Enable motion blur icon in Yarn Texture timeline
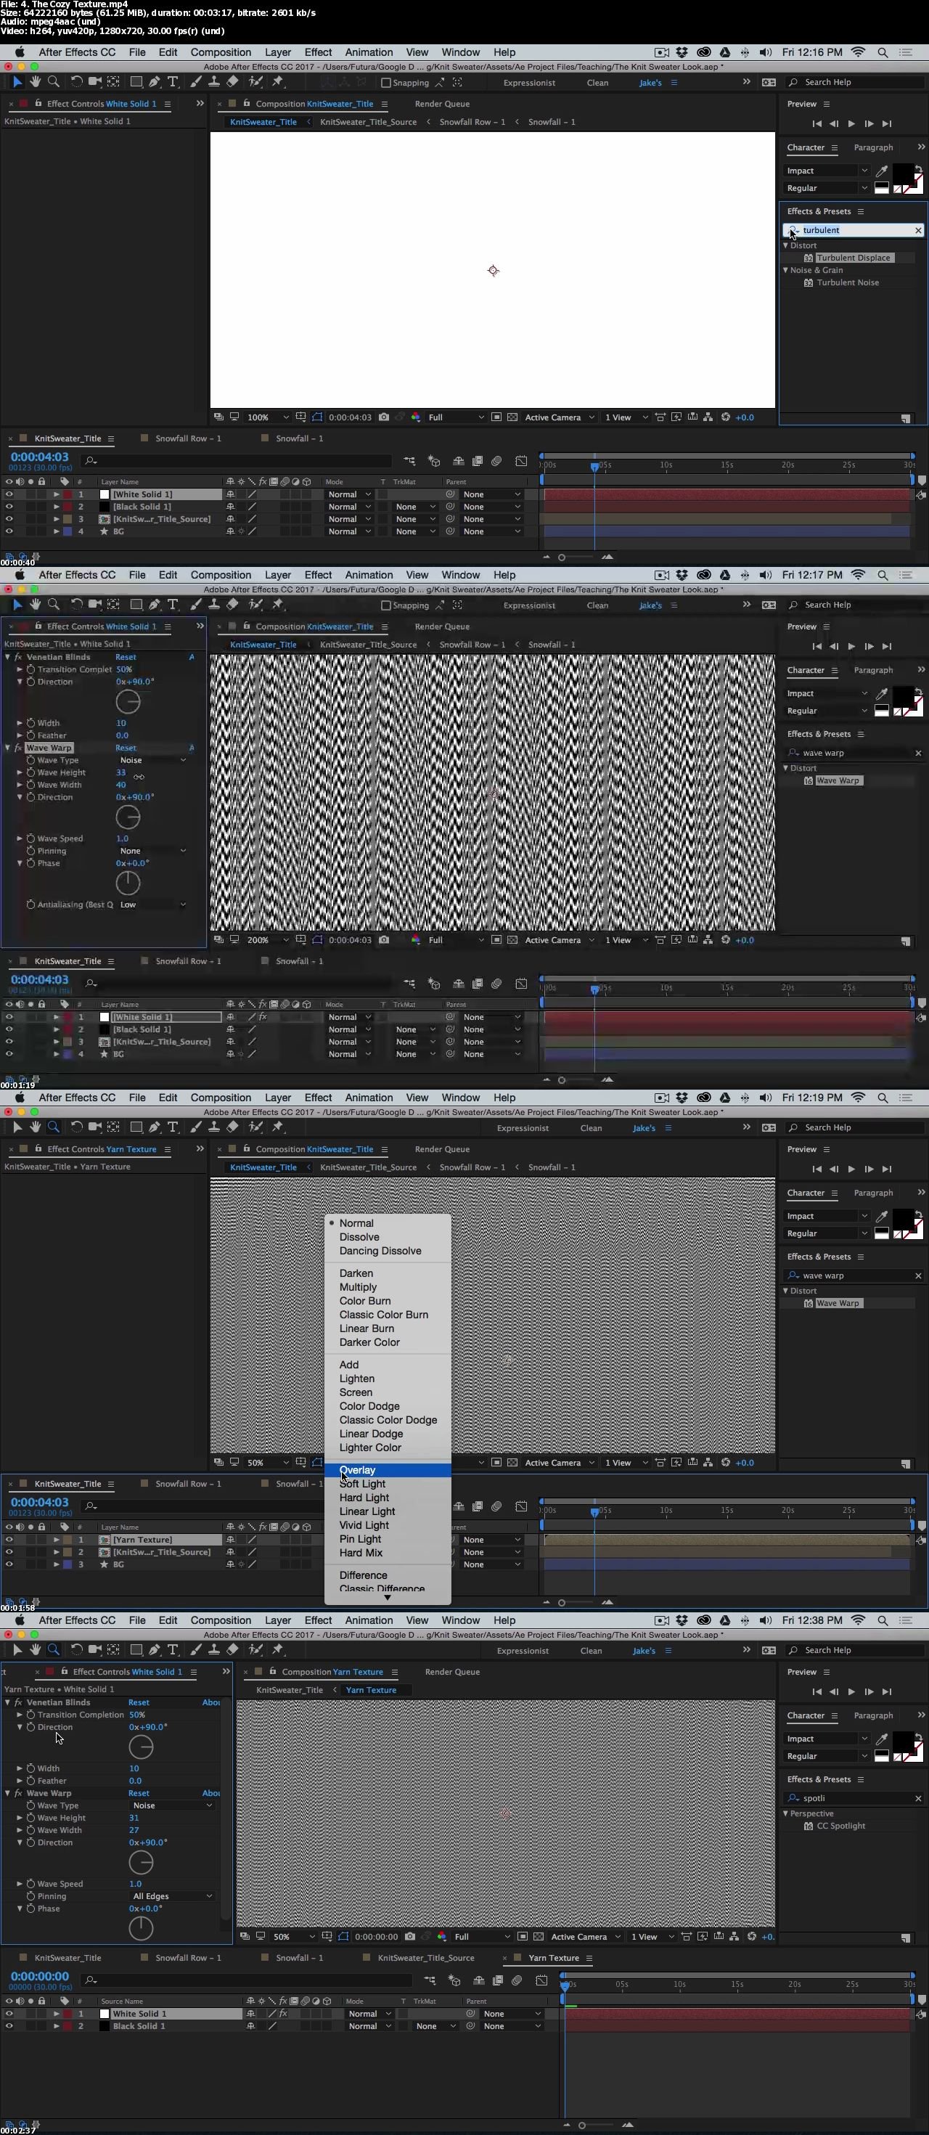 click(517, 1980)
